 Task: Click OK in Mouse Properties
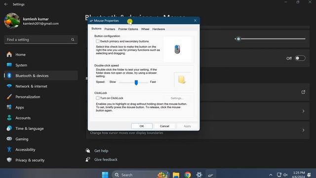(142, 126)
